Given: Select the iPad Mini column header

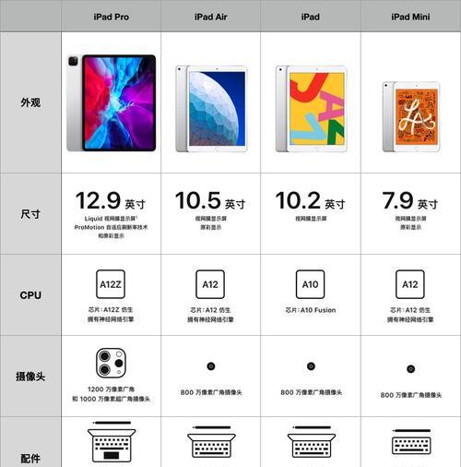Looking at the screenshot, I should click(x=410, y=17).
